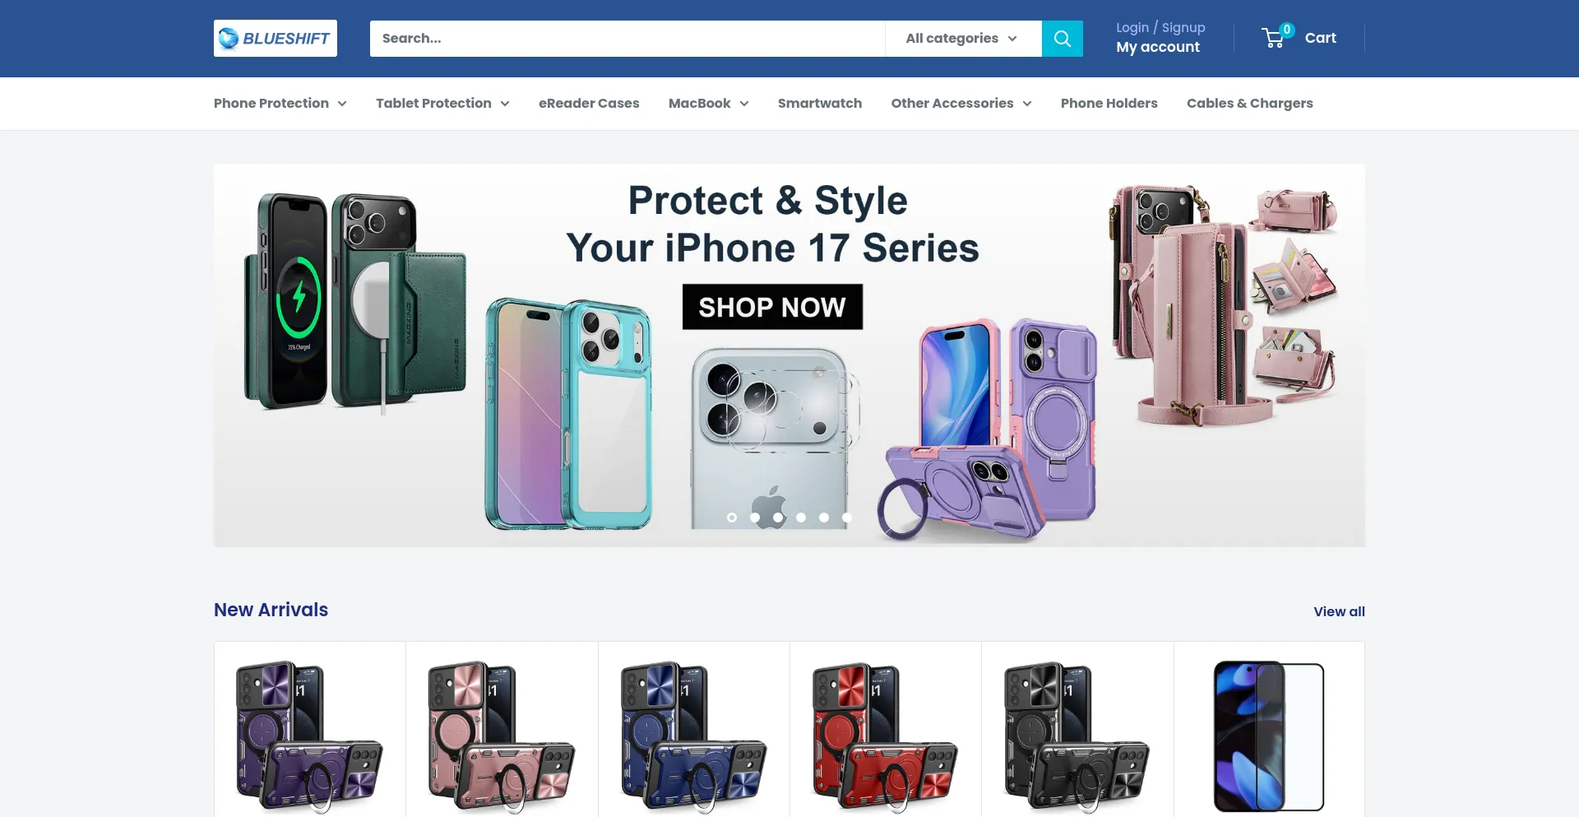Viewport: 1579px width, 817px height.
Task: Open the All categories dropdown
Action: coord(963,39)
